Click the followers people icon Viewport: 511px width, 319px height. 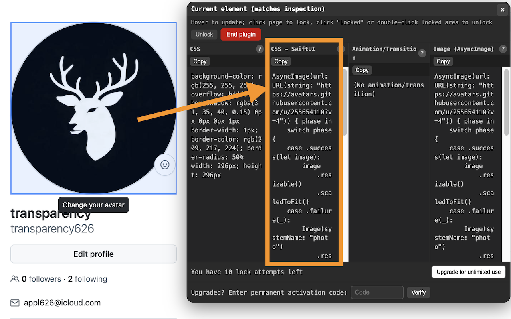click(14, 279)
